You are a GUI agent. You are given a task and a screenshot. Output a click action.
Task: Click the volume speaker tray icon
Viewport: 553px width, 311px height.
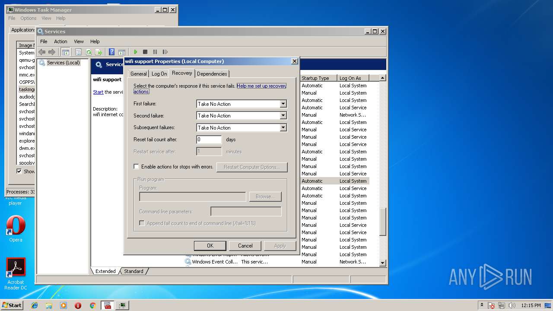tap(512, 305)
